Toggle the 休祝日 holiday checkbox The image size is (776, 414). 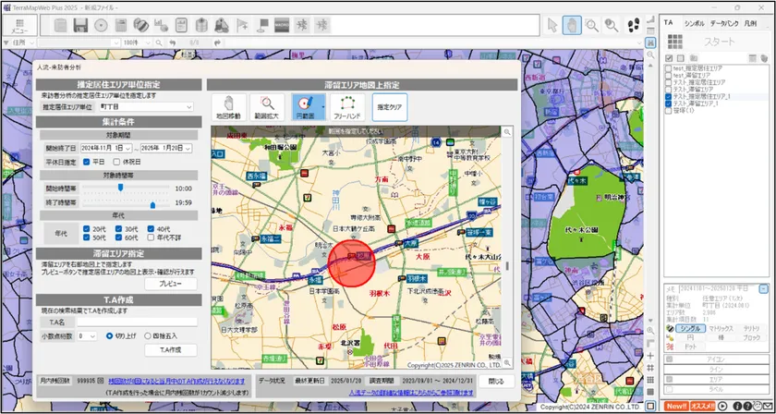click(115, 161)
